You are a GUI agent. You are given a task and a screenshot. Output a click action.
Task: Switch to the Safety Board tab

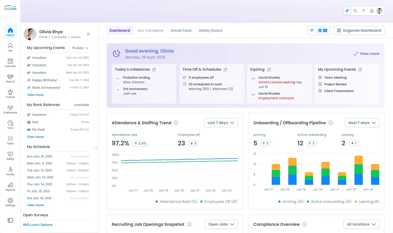(x=210, y=30)
